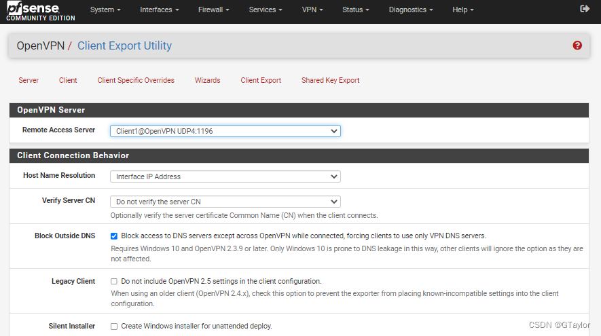Click the 'Verify Server CN' label
The image size is (601, 336).
69,200
